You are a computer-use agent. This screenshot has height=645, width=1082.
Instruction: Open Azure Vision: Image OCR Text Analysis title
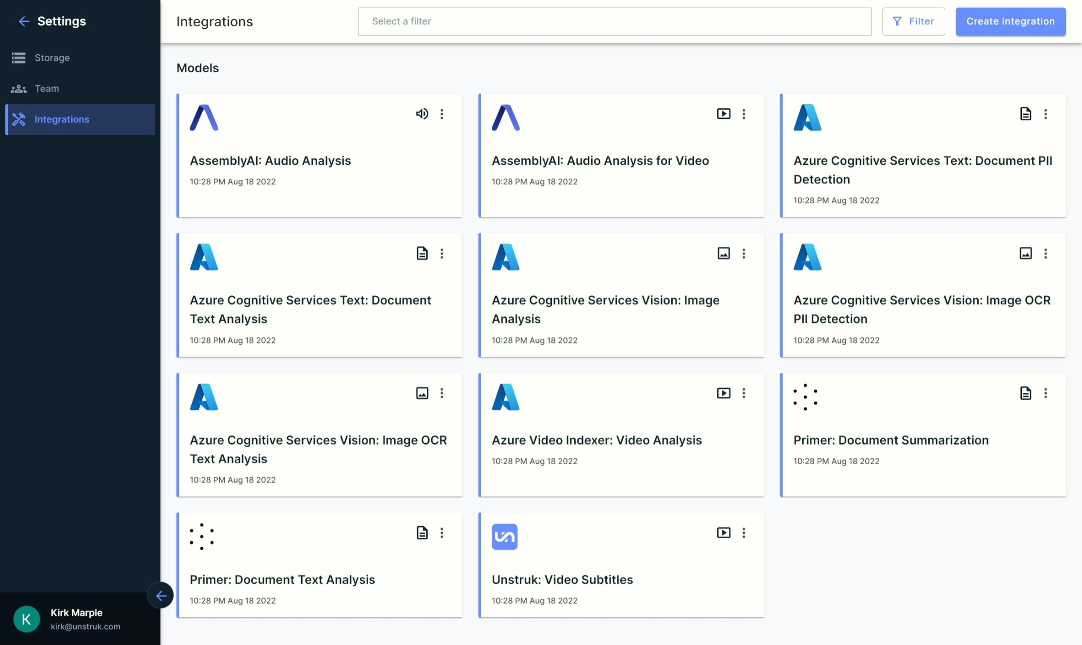[318, 449]
